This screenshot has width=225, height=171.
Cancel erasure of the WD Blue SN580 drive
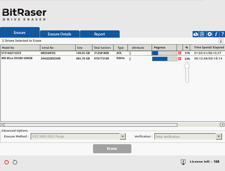[x=180, y=59]
